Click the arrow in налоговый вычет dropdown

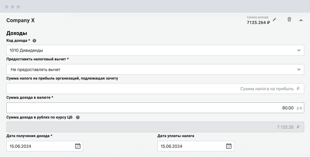pos(299,69)
